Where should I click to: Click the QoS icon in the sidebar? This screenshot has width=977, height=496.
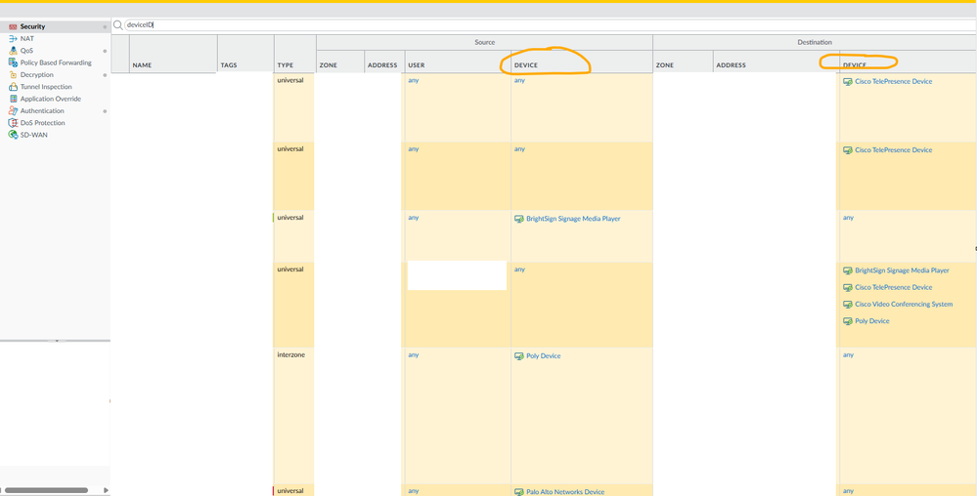pyautogui.click(x=13, y=51)
